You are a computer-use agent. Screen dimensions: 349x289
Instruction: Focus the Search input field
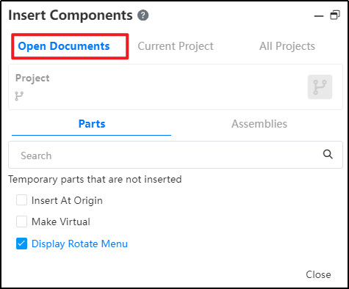click(x=176, y=155)
